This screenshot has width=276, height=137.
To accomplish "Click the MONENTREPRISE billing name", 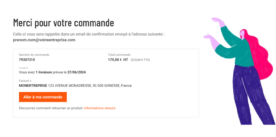I will (x=33, y=86).
